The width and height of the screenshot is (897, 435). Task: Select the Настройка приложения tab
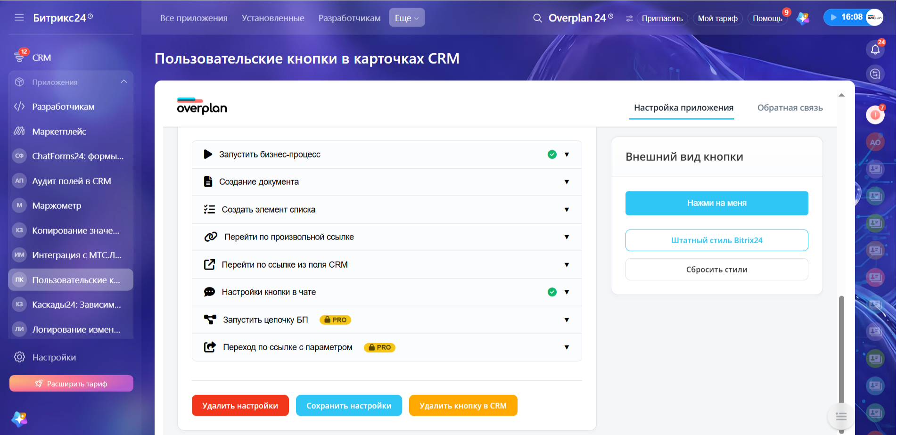[x=683, y=108]
